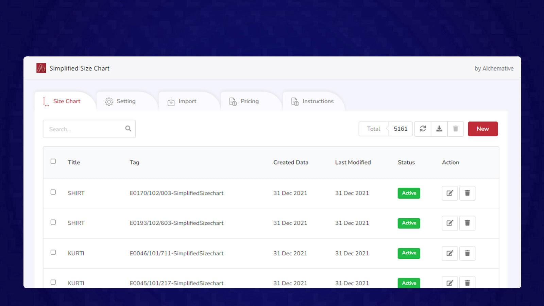Image resolution: width=544 pixels, height=306 pixels.
Task: Edit the first SHIRT row
Action: (x=449, y=193)
